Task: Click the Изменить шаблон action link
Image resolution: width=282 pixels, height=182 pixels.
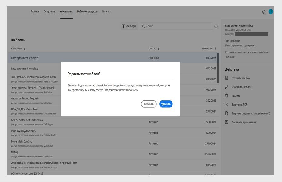Action: pyautogui.click(x=241, y=87)
